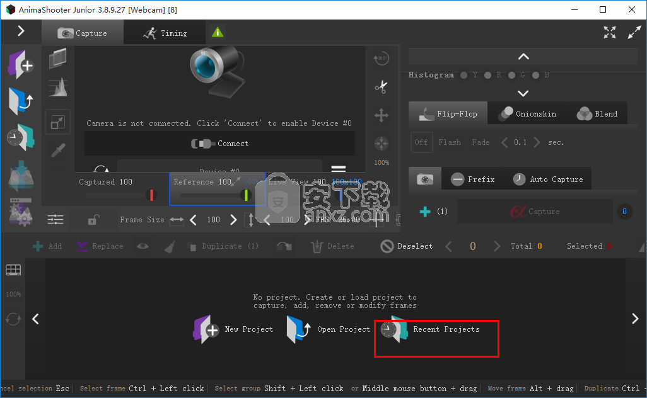Collapse panel with the up chevron above Histogram
647x398 pixels.
(523, 57)
